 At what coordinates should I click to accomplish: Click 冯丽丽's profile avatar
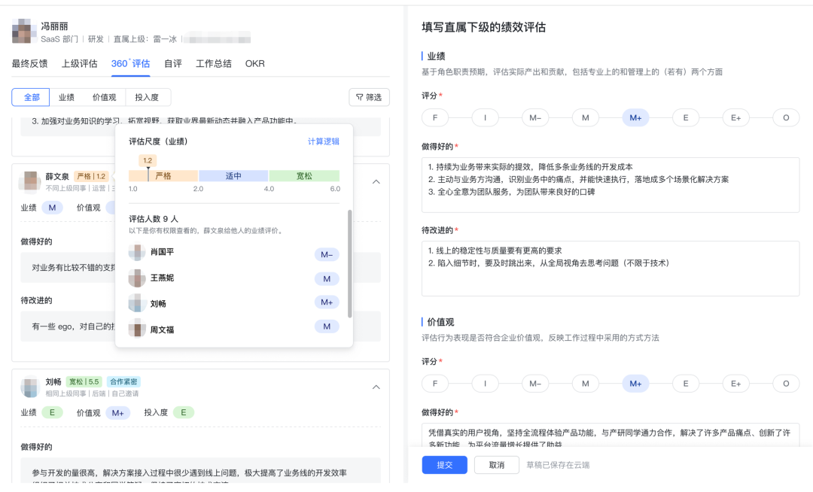point(23,32)
